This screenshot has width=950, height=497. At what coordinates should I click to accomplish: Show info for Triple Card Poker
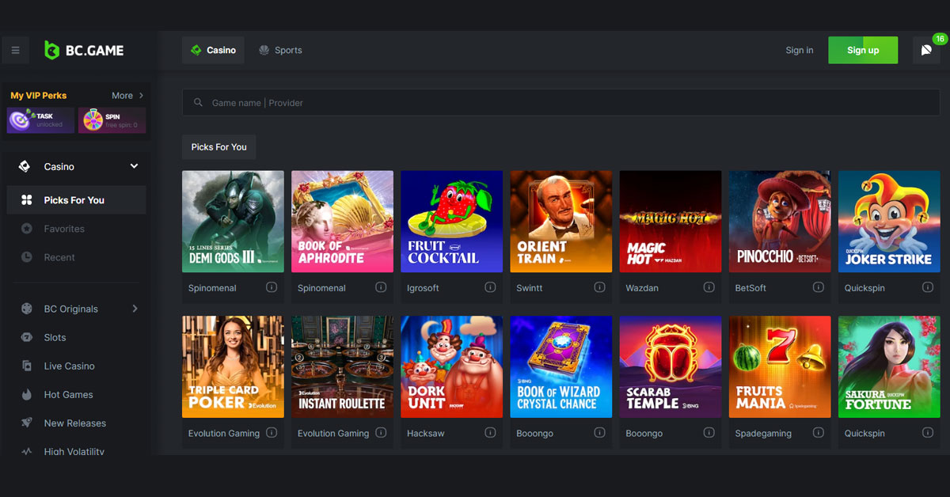pyautogui.click(x=272, y=433)
